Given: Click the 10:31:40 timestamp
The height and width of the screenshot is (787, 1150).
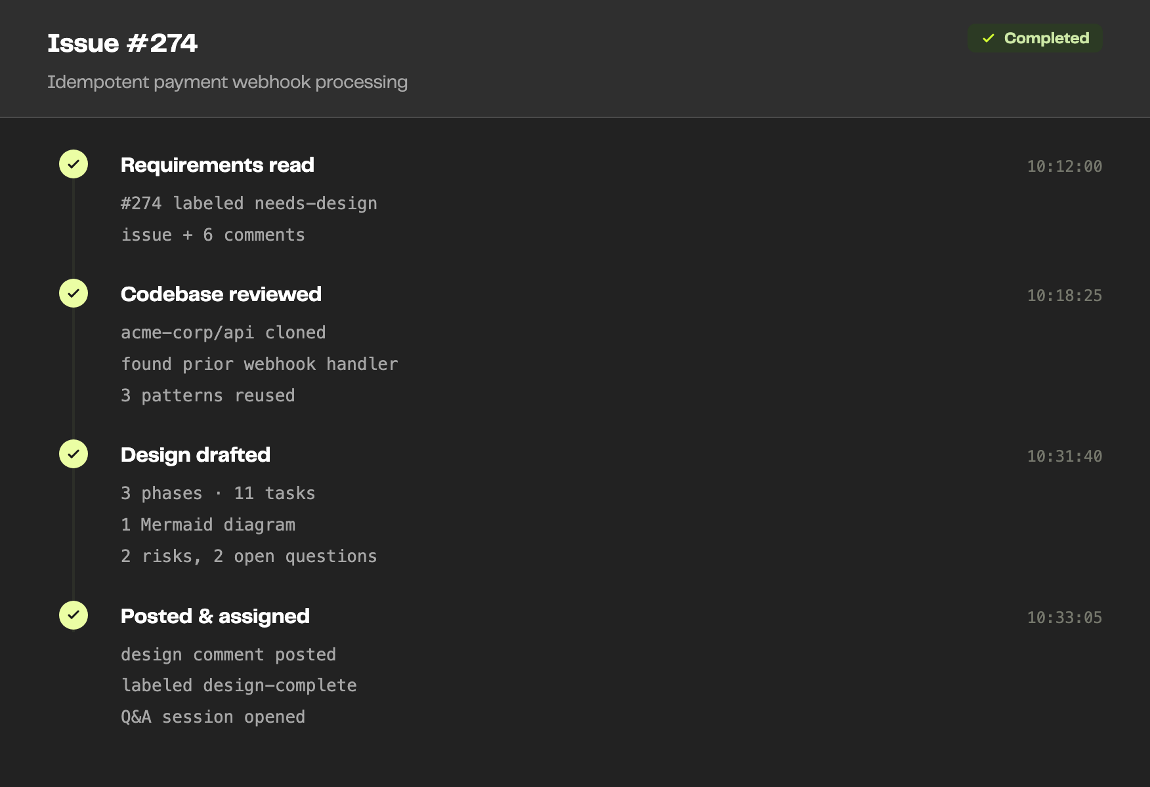Looking at the screenshot, I should (x=1064, y=456).
